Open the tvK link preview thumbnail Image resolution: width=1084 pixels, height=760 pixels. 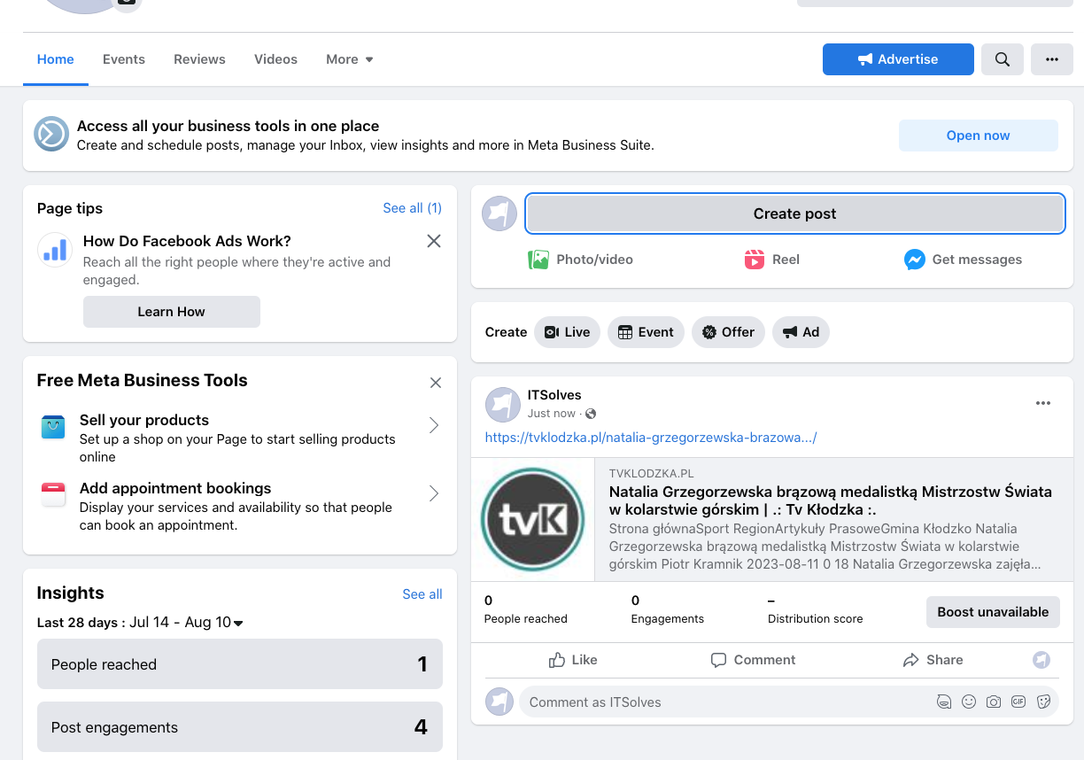click(532, 520)
